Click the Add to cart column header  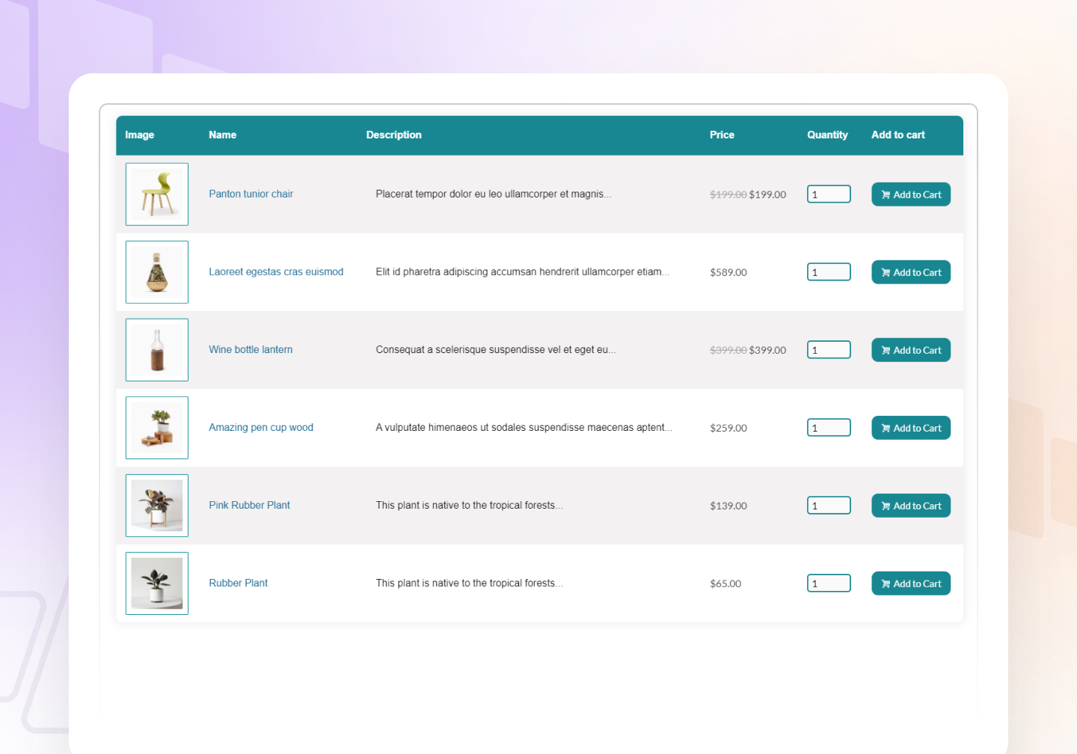[x=897, y=135]
